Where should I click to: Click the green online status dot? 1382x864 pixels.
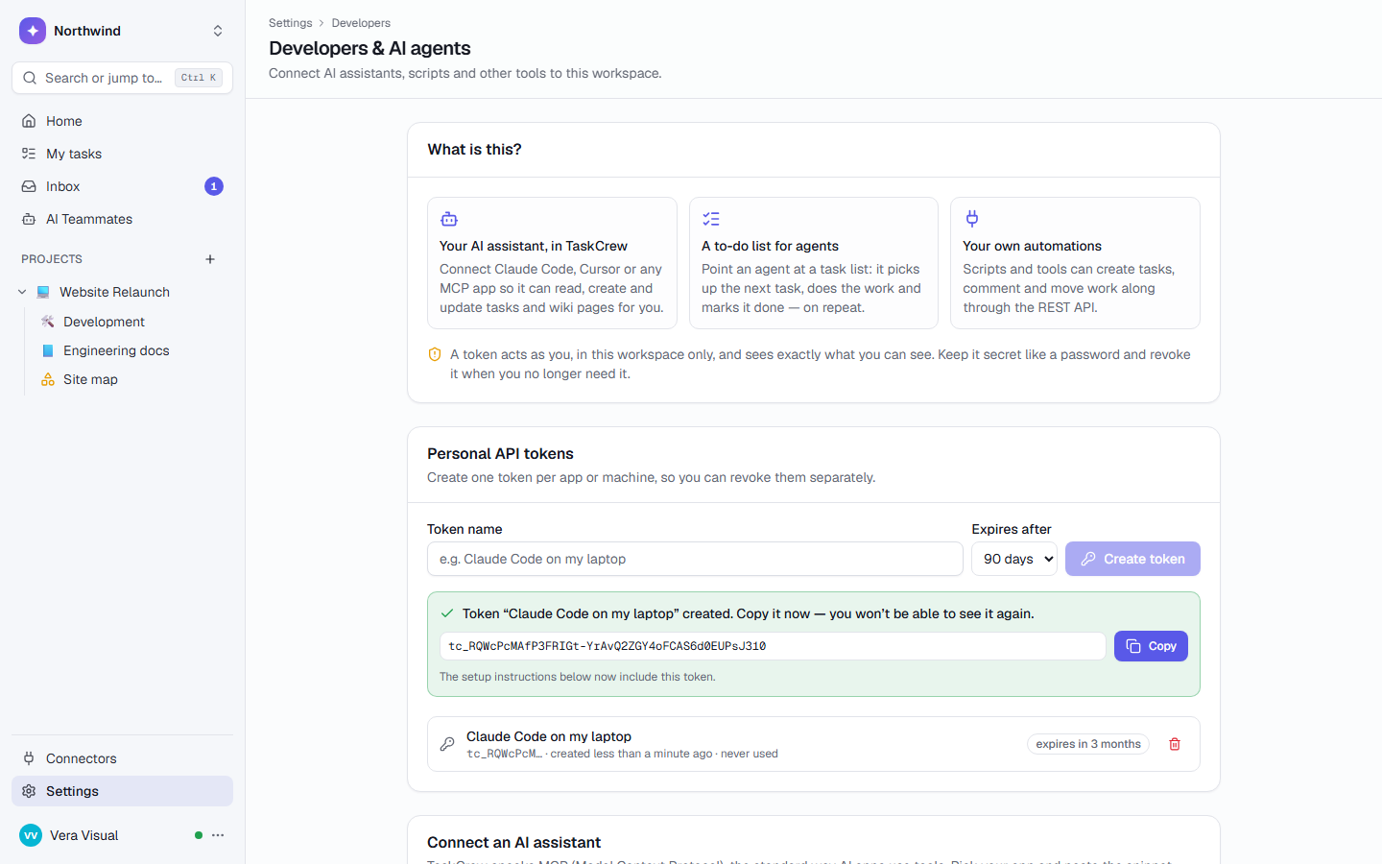pyautogui.click(x=199, y=835)
